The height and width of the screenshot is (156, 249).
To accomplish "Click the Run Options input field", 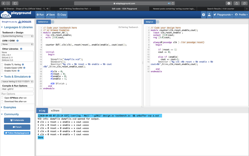I will pos(17,94).
